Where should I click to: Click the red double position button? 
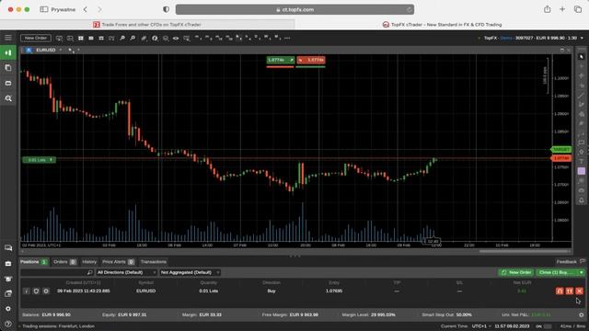[x=570, y=291]
